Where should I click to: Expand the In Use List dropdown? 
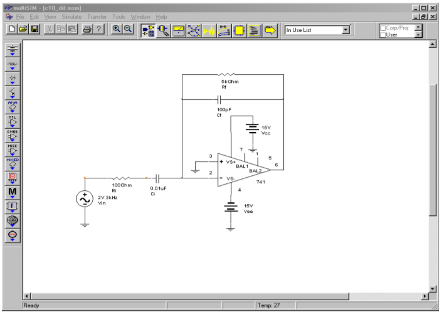coord(345,30)
